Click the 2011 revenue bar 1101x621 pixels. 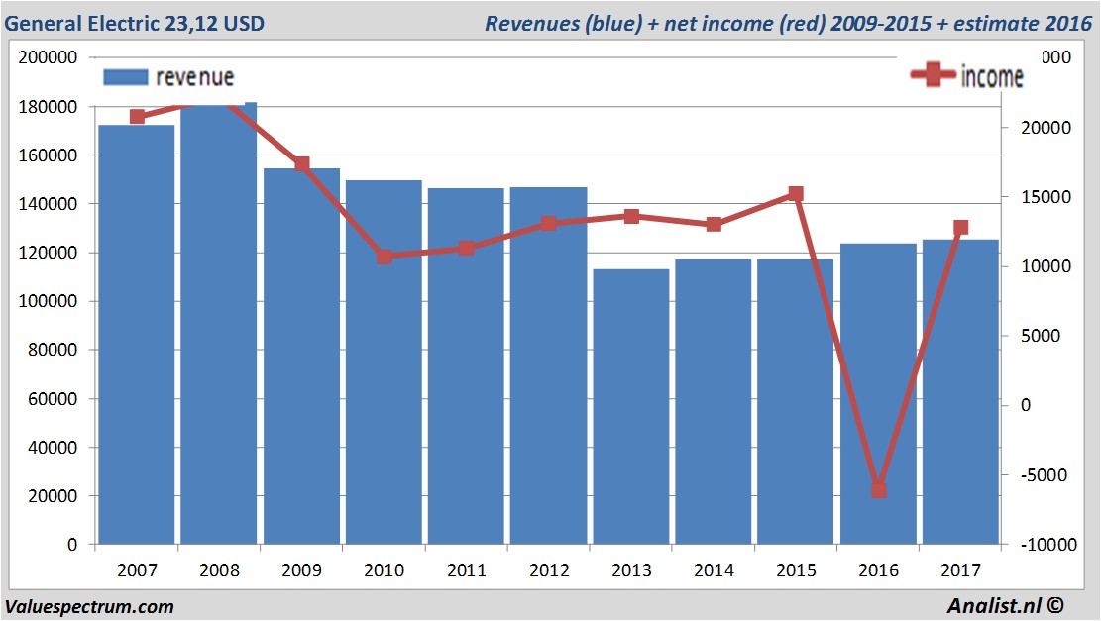pyautogui.click(x=466, y=366)
